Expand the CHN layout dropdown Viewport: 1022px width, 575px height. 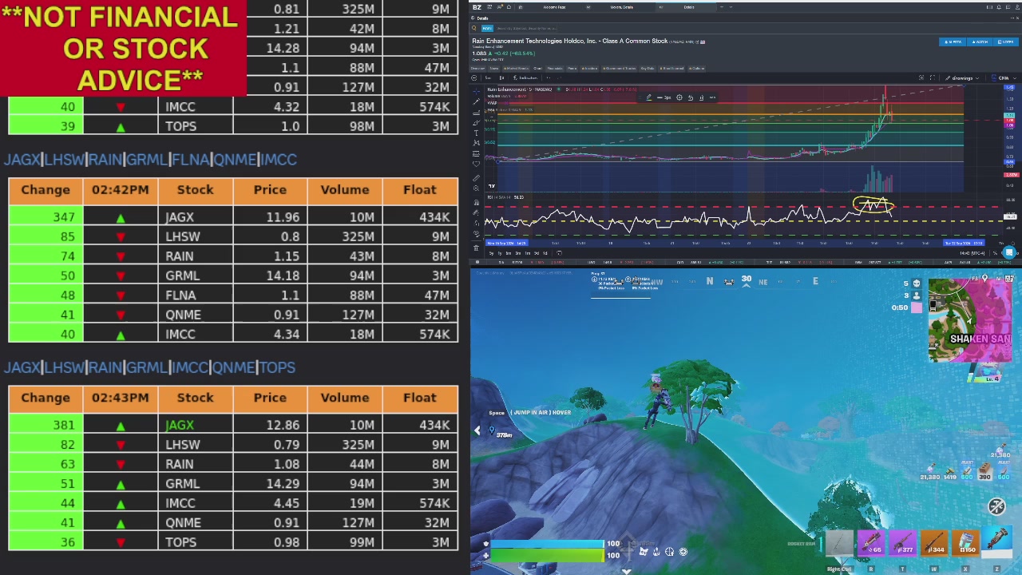pyautogui.click(x=1004, y=77)
